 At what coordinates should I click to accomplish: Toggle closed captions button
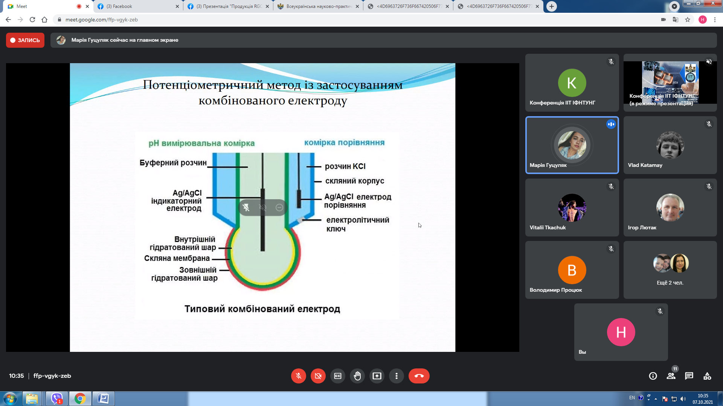tap(338, 376)
